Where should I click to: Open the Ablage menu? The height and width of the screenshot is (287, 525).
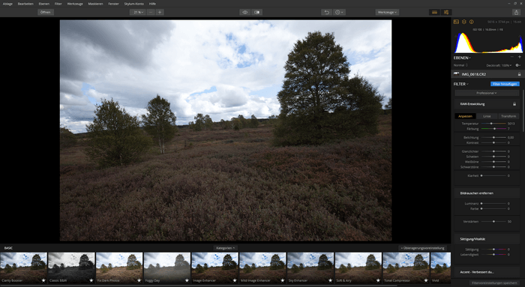(7, 4)
